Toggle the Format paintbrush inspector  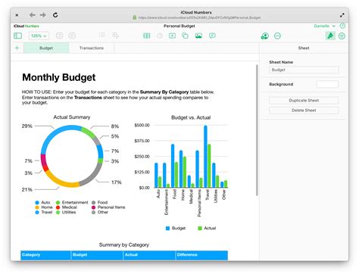(x=330, y=36)
